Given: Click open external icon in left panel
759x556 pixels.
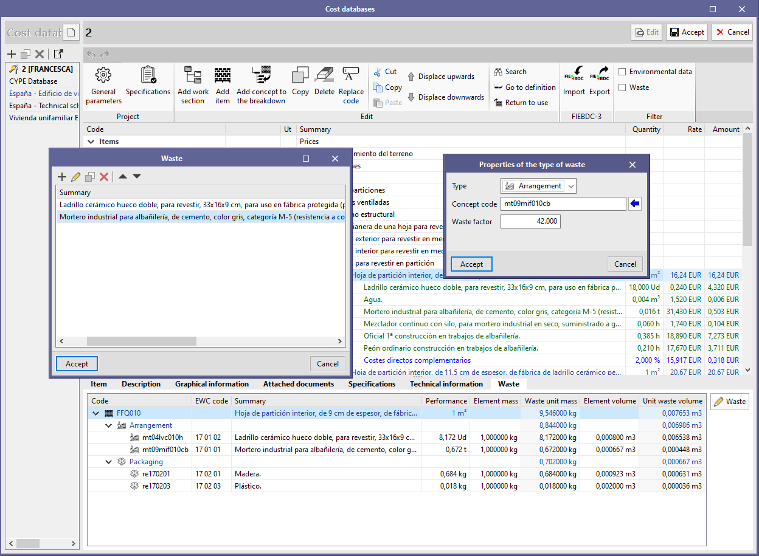Looking at the screenshot, I should 58,54.
